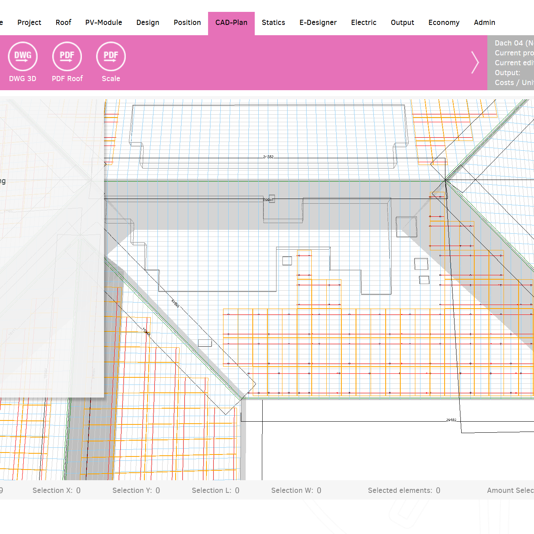Select the circular PDF icon above 'PDF Roof'
The height and width of the screenshot is (534, 534).
[67, 56]
